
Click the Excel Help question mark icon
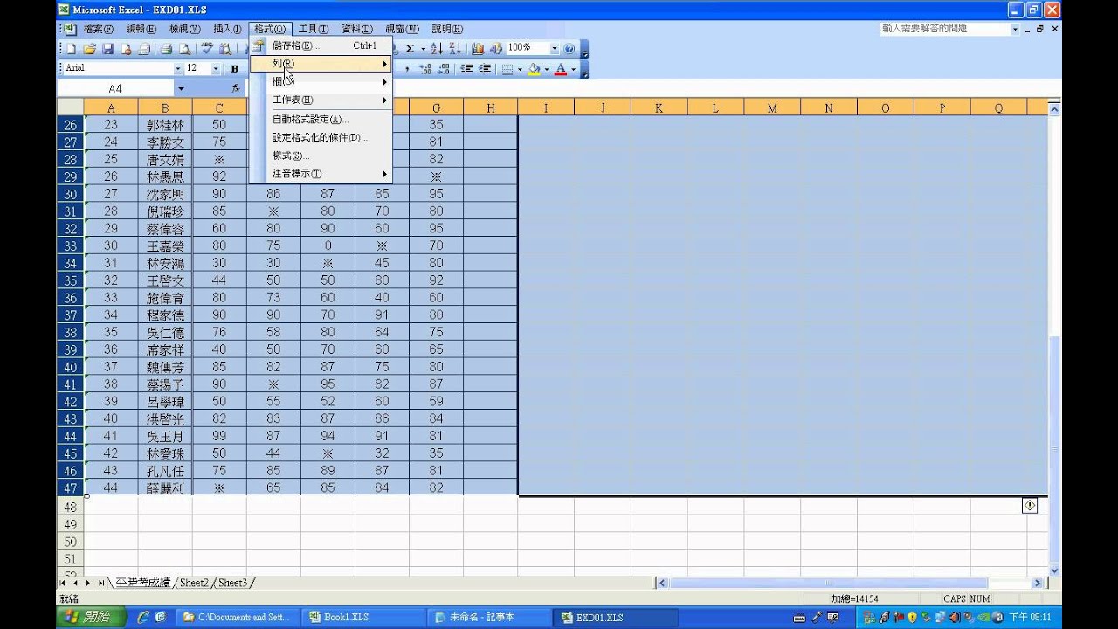point(569,49)
